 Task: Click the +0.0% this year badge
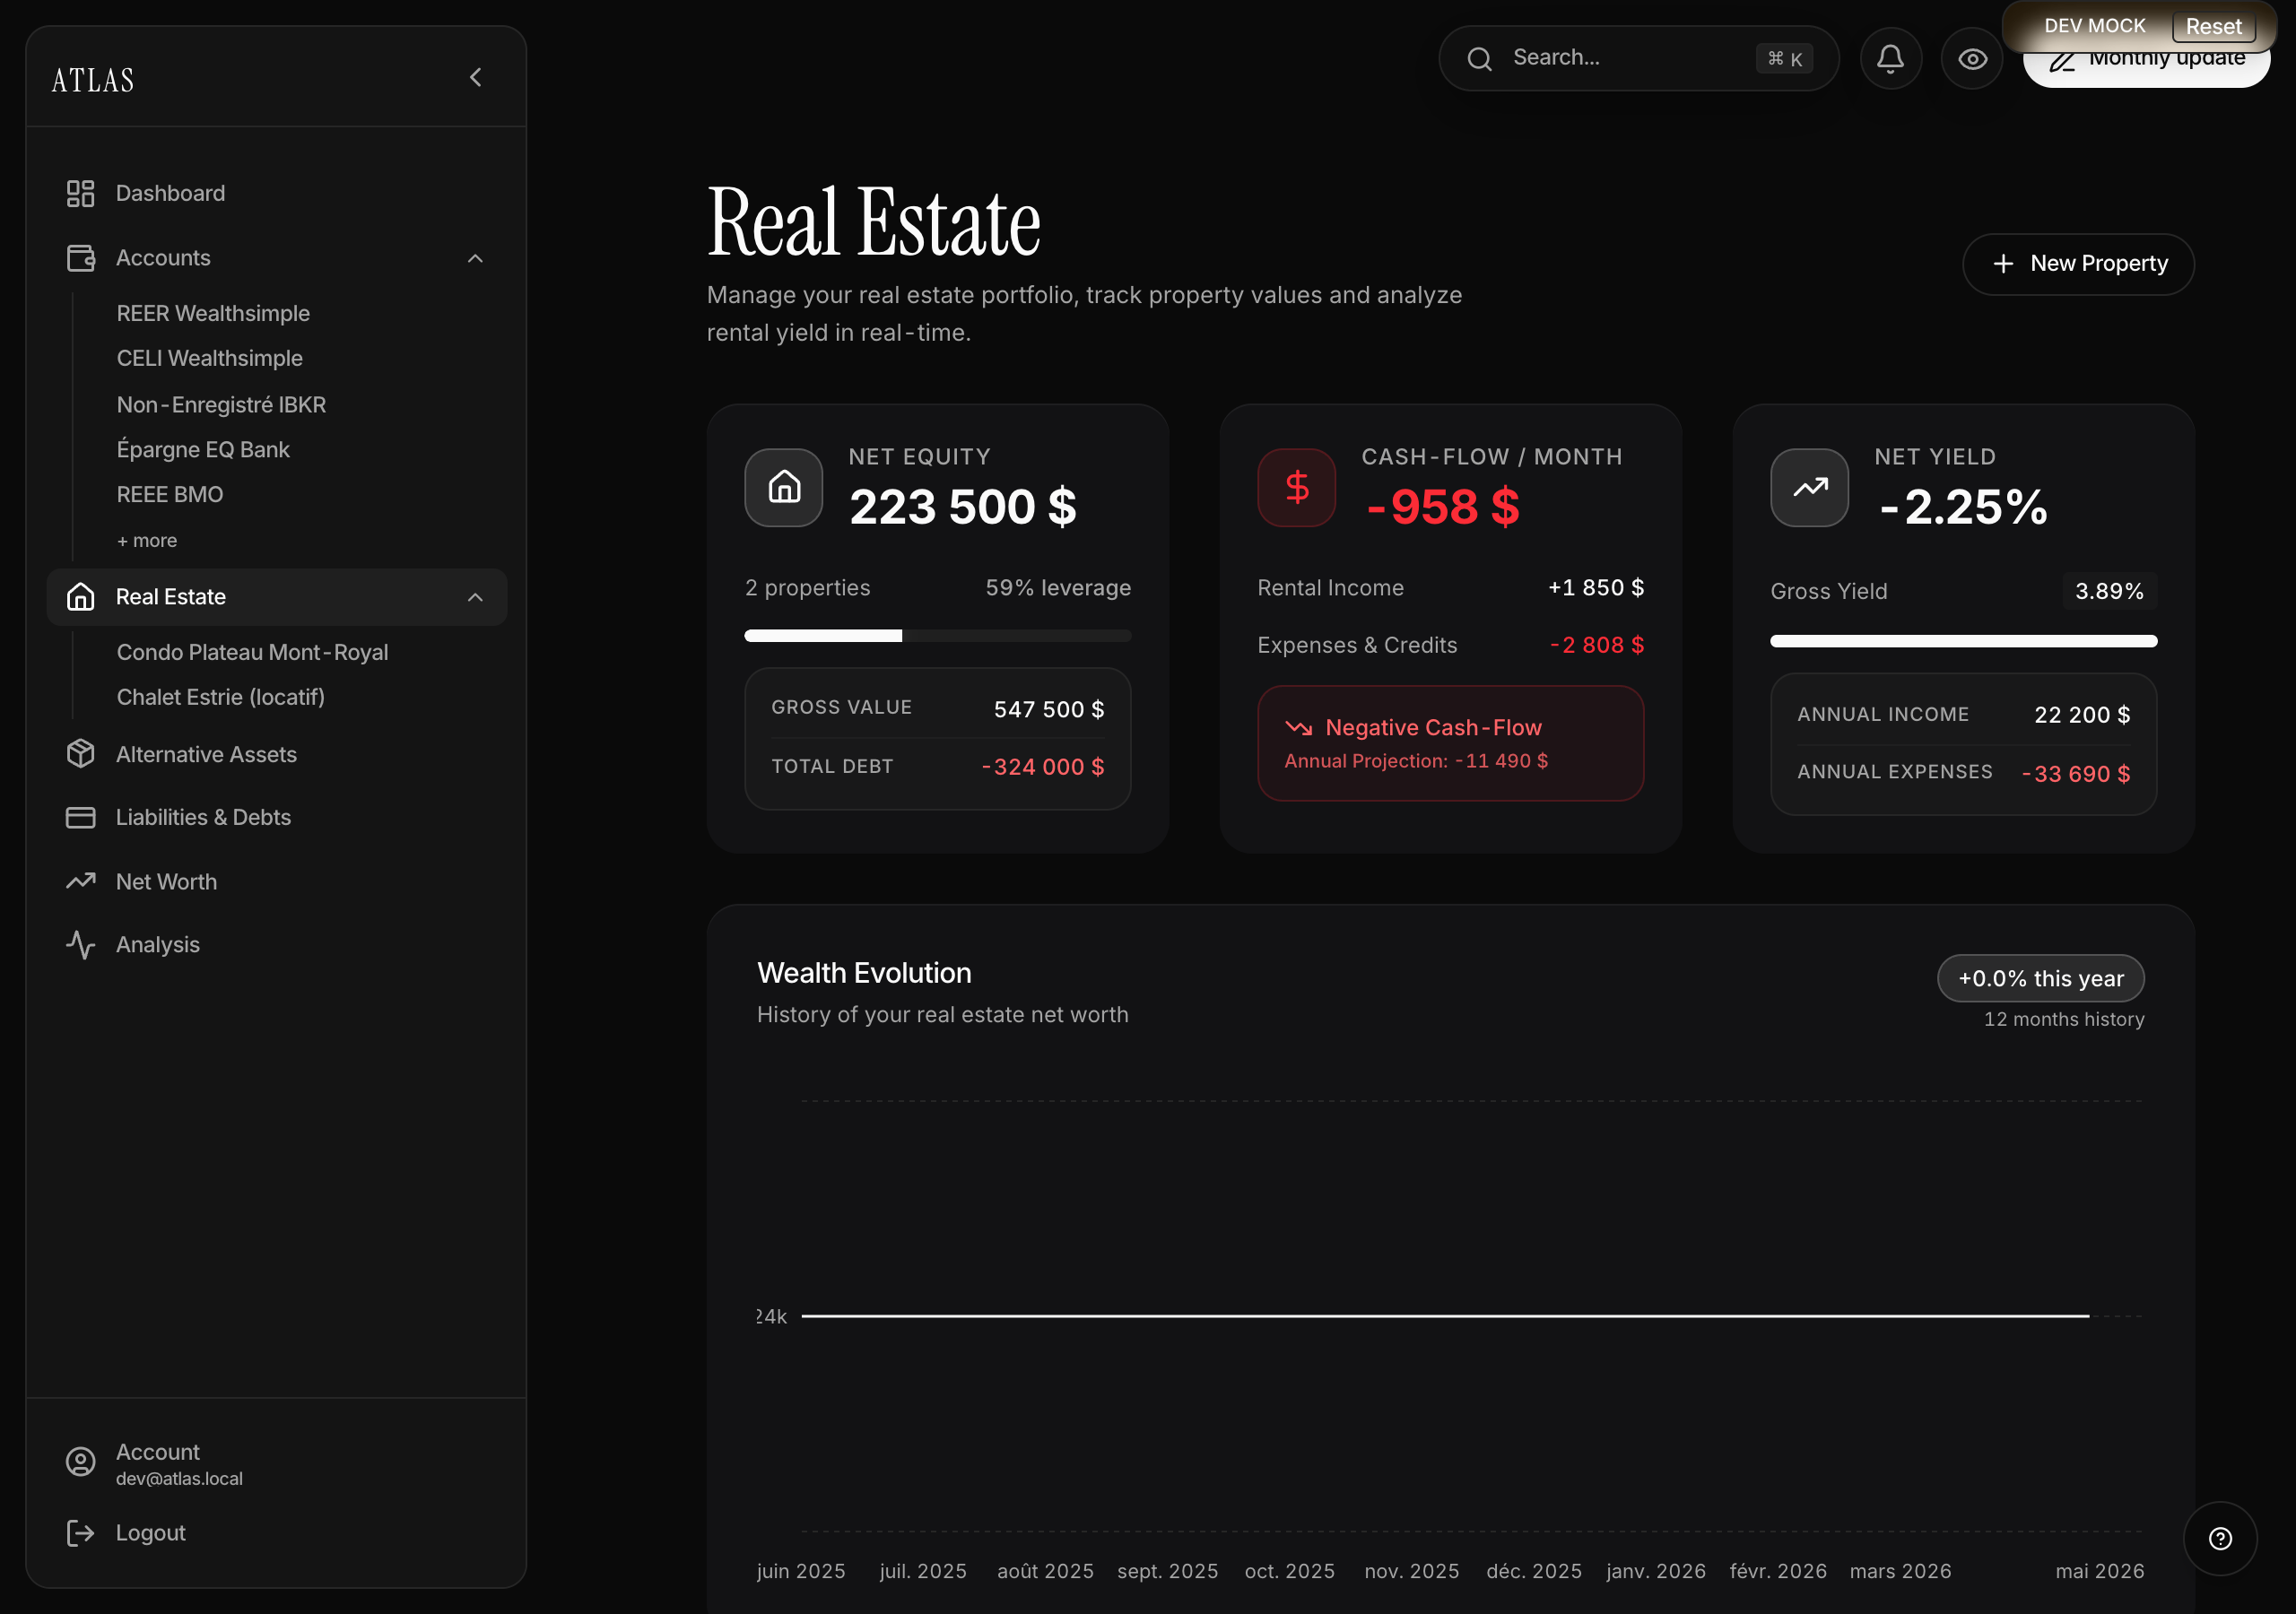(2040, 978)
